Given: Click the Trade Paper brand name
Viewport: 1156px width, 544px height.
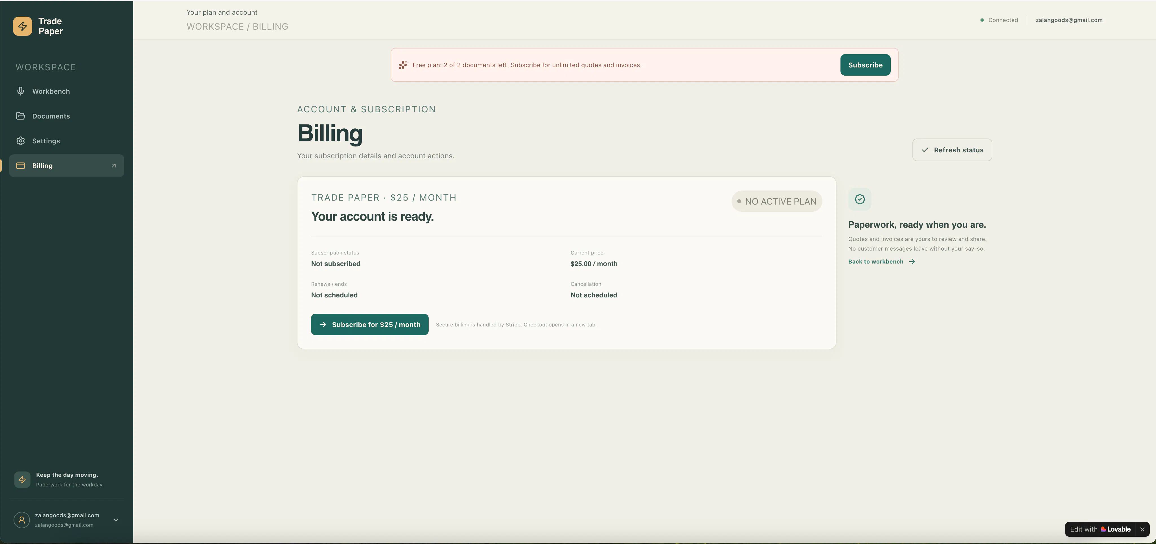Looking at the screenshot, I should [x=50, y=26].
